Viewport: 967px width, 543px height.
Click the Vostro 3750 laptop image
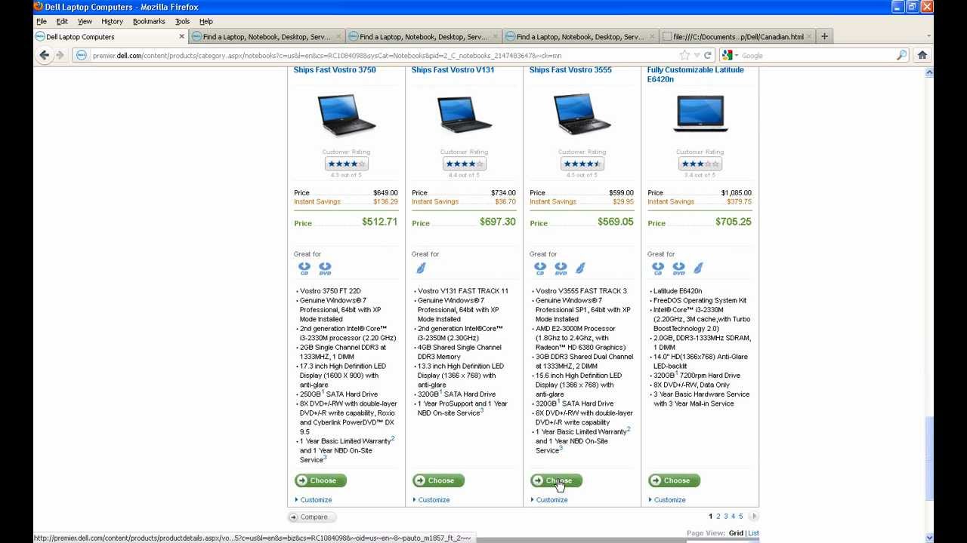coord(346,114)
